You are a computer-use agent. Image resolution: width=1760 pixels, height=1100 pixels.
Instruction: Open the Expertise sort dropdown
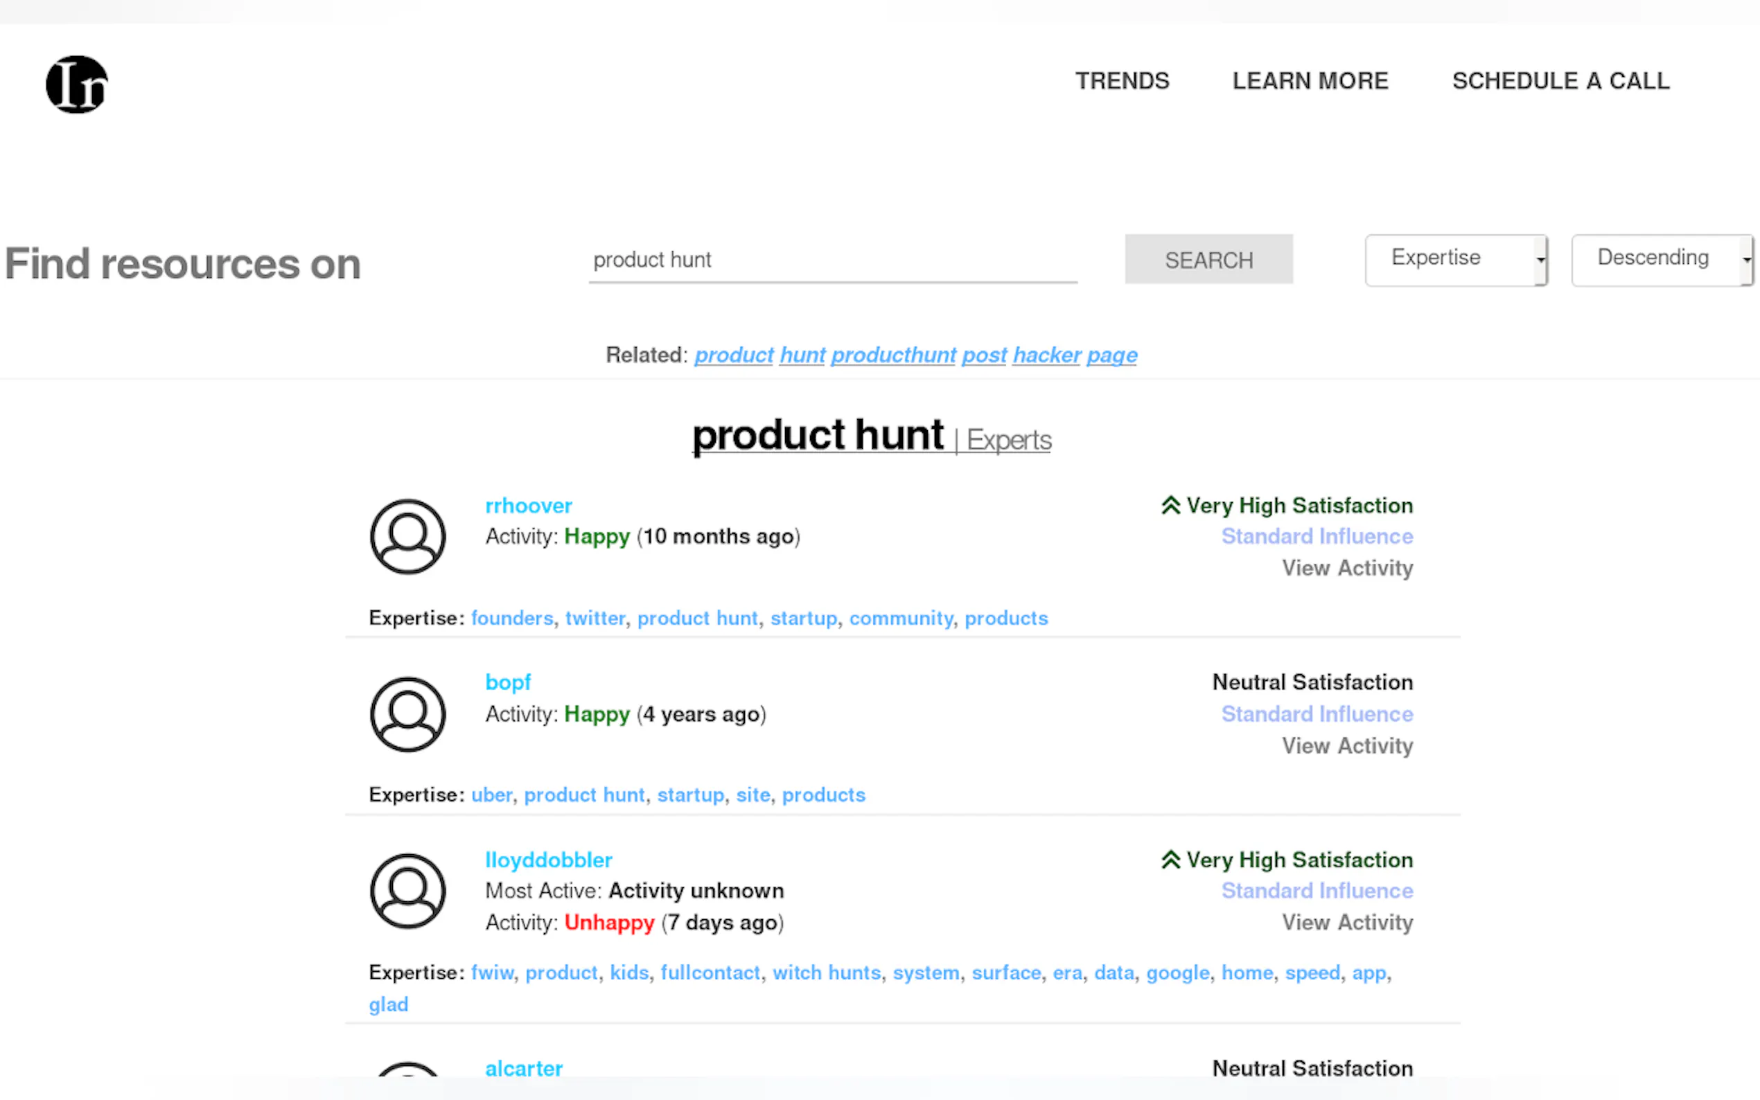coord(1456,260)
